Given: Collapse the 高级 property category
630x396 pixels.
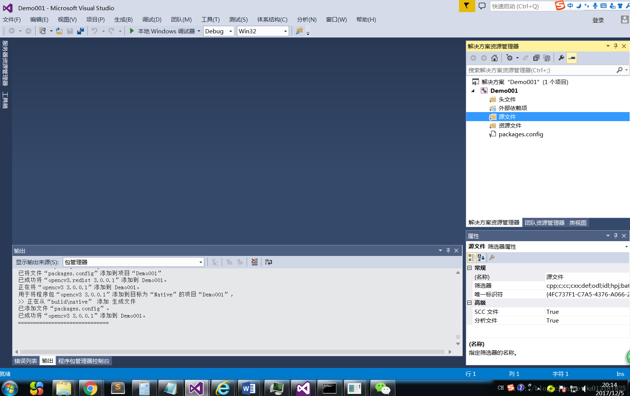Looking at the screenshot, I should pyautogui.click(x=470, y=302).
